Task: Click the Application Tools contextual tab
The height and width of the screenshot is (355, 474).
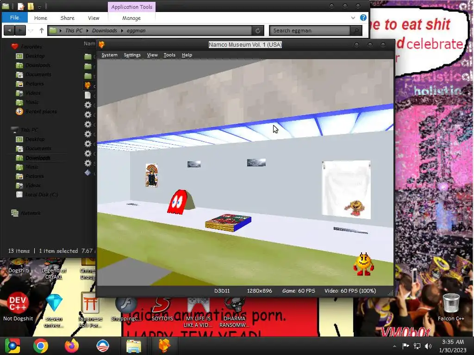Action: coord(132,7)
